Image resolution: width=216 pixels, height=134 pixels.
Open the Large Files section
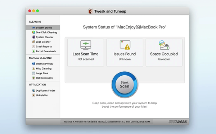[x=43, y=73]
